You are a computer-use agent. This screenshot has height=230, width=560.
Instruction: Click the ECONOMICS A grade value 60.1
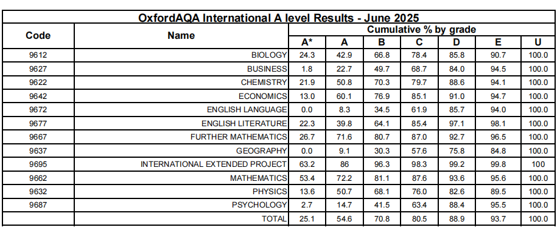pyautogui.click(x=345, y=96)
